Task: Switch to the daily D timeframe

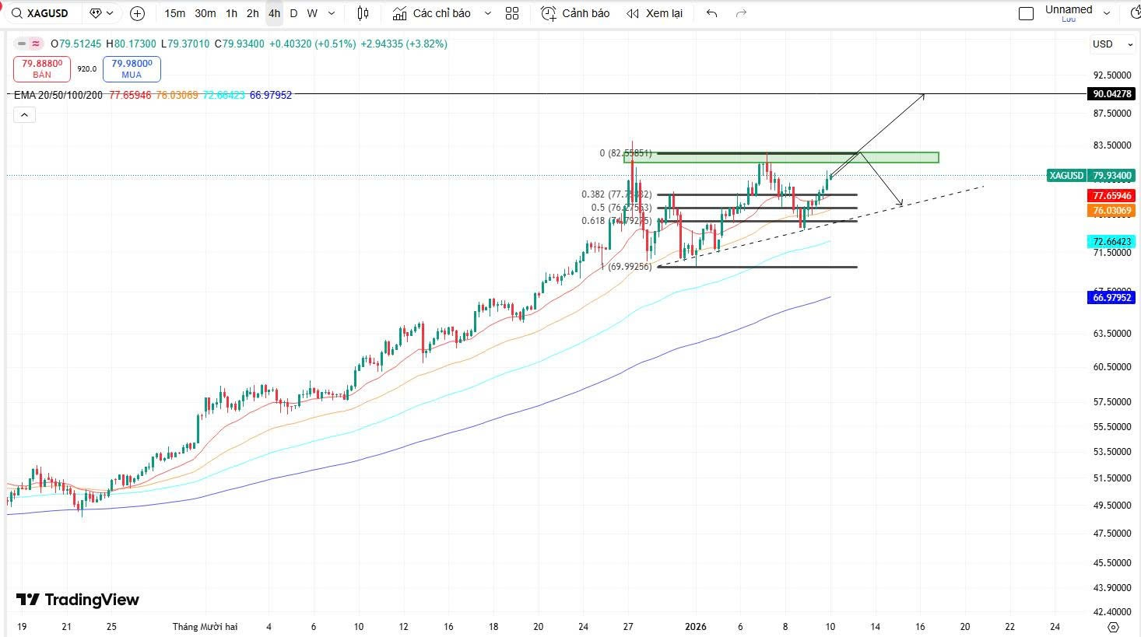Action: coord(293,13)
